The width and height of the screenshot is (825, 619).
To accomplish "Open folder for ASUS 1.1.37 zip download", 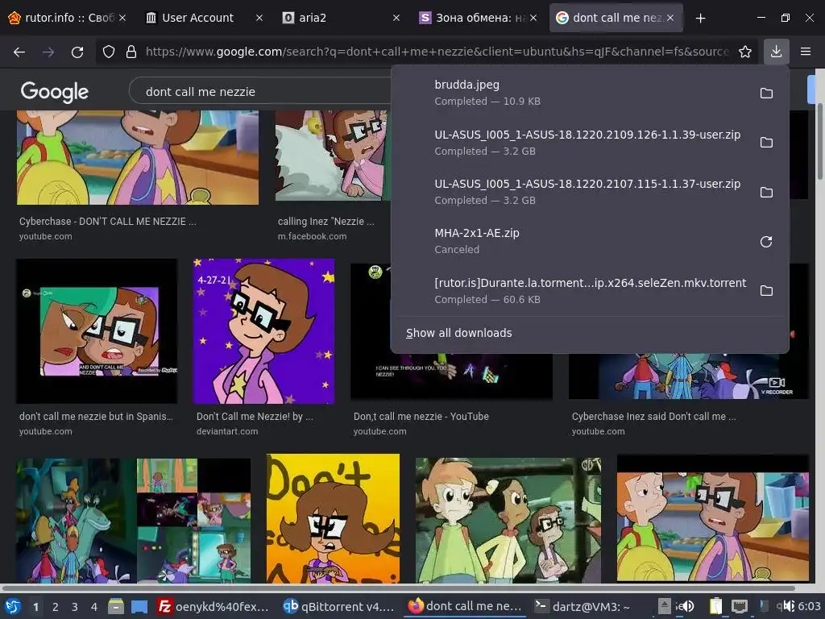I will [x=766, y=192].
